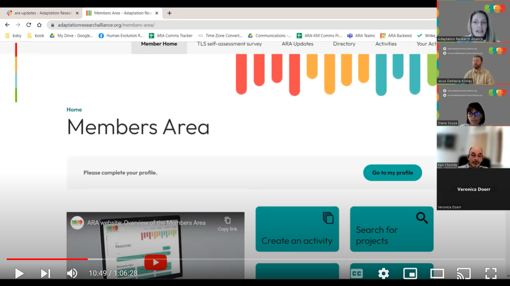Cast video to a TV

point(463,273)
